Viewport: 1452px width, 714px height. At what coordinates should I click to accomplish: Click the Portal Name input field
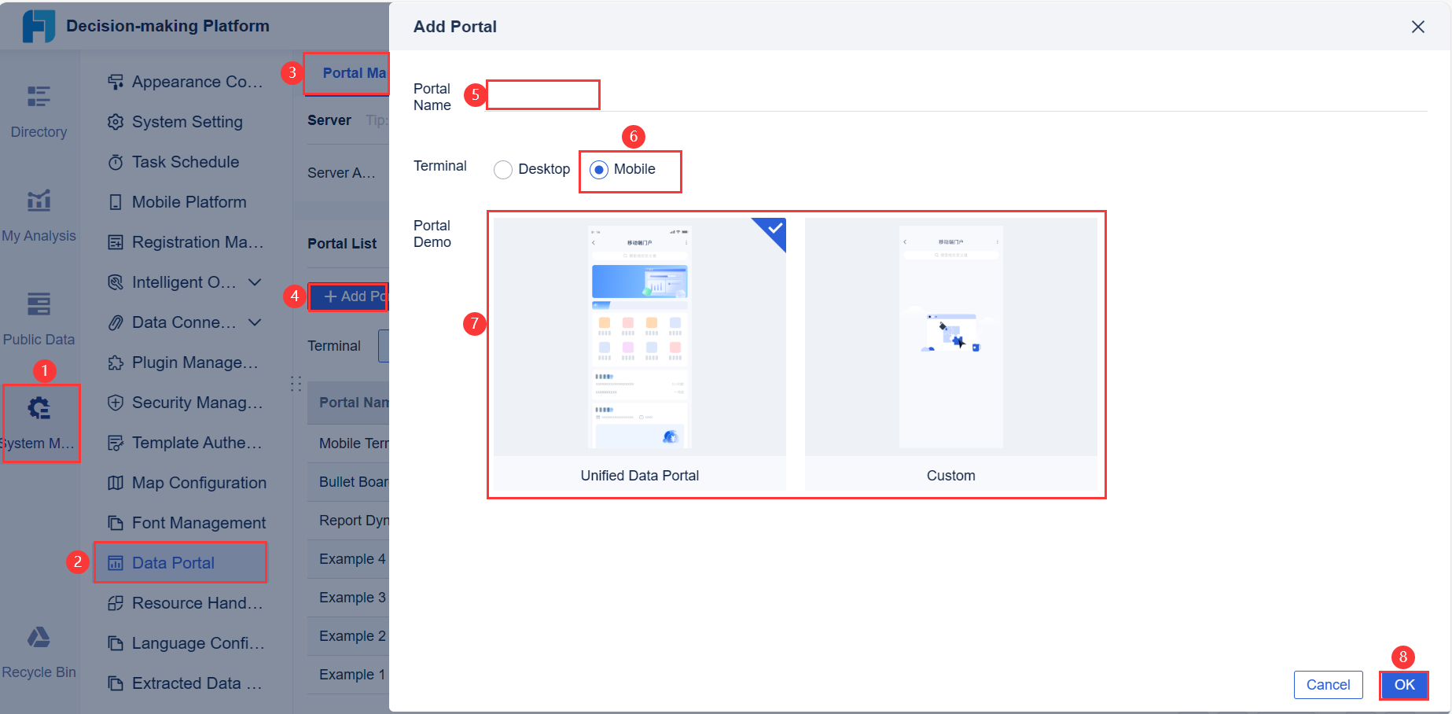[x=542, y=94]
